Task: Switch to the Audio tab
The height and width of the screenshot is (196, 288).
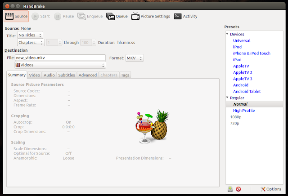Action: tap(49, 75)
